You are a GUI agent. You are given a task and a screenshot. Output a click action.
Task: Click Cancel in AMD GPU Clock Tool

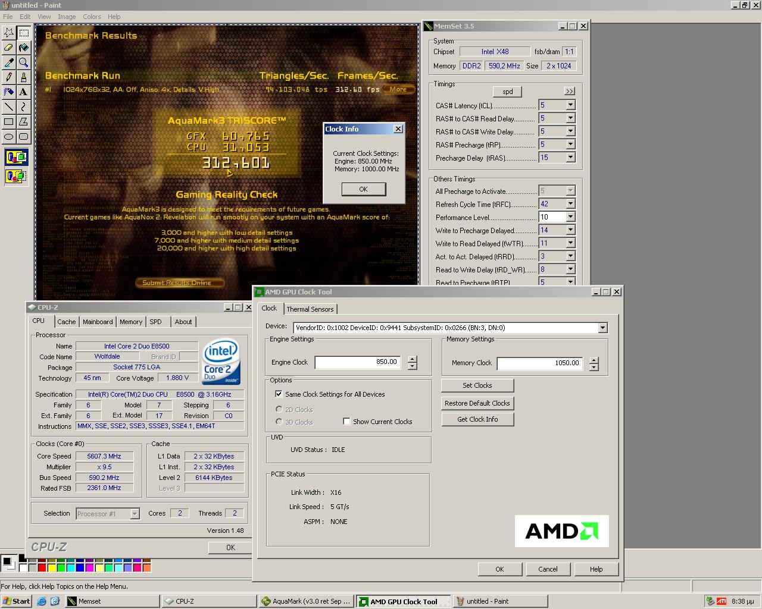[x=548, y=569]
